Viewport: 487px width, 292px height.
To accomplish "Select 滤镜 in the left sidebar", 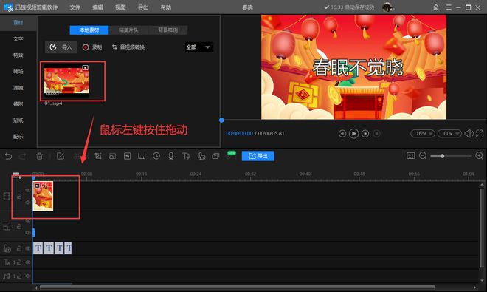I will (18, 88).
